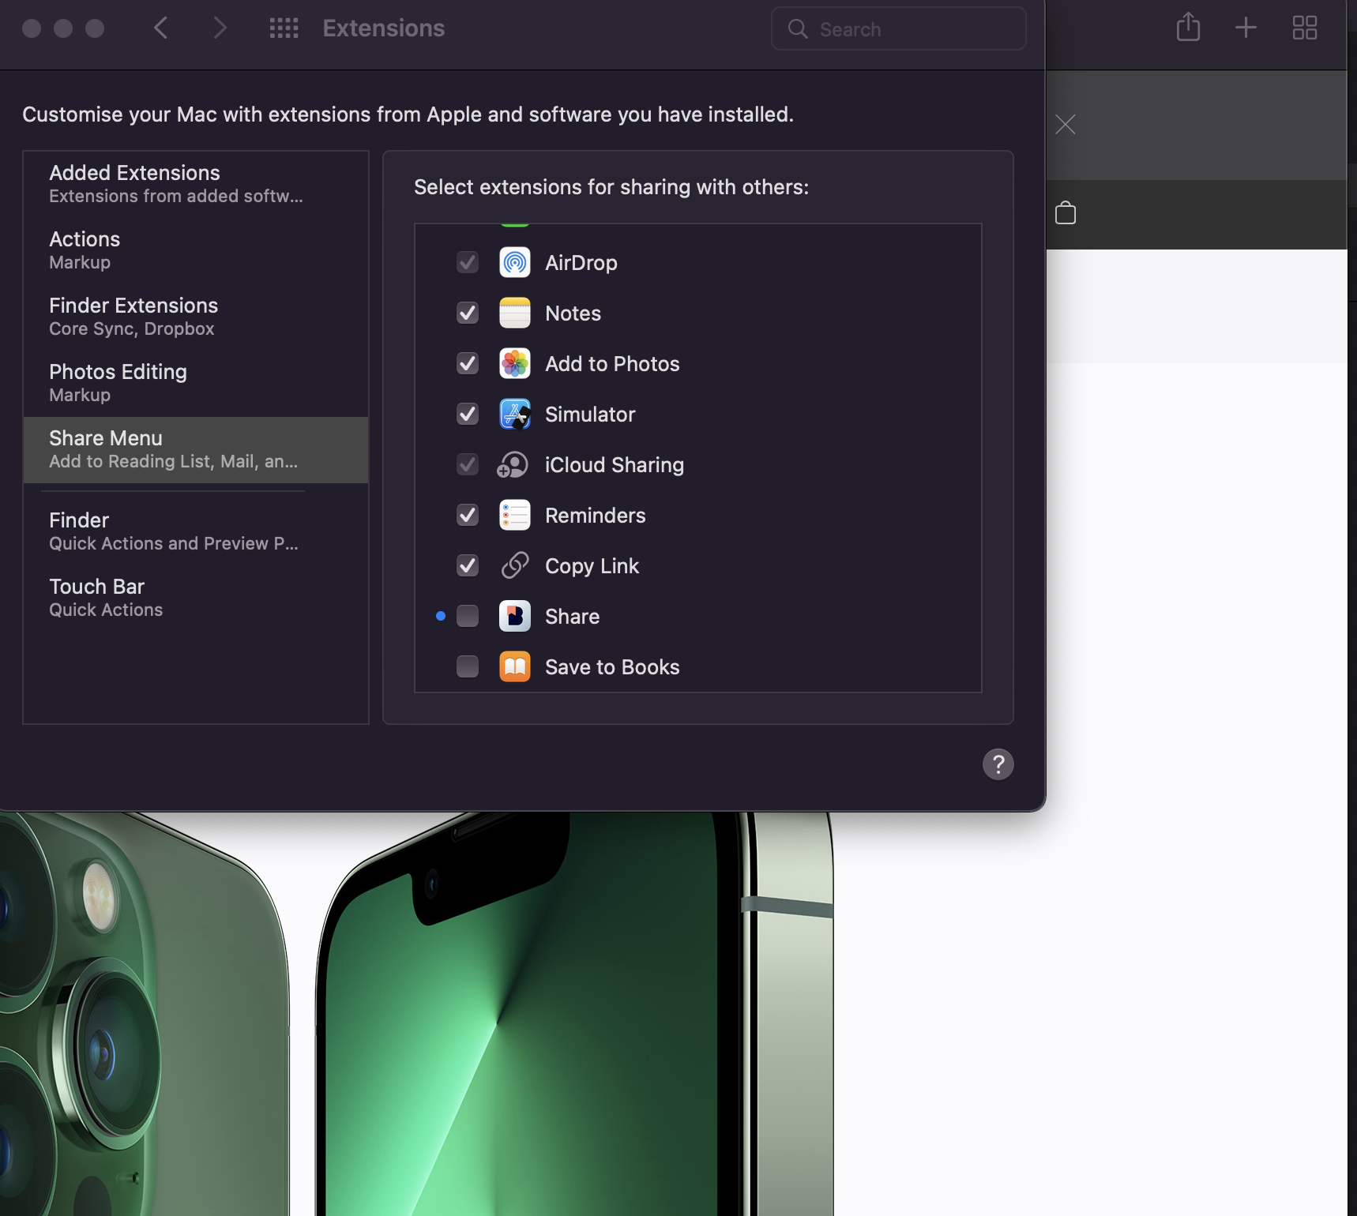Dismiss the banner with the X button
The height and width of the screenshot is (1216, 1357).
tap(1065, 125)
